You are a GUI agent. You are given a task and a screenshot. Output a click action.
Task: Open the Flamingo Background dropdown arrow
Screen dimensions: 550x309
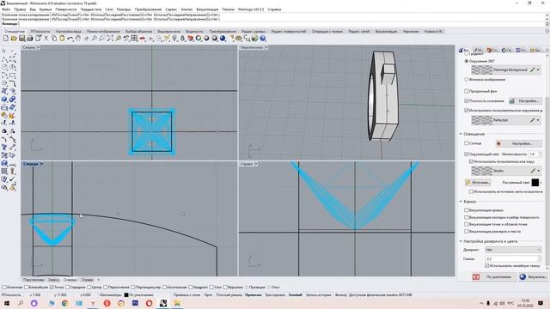click(x=539, y=70)
